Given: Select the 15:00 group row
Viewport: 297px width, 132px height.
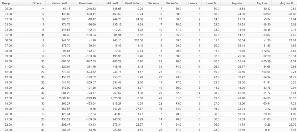Looking at the screenshot, I should (148, 88).
